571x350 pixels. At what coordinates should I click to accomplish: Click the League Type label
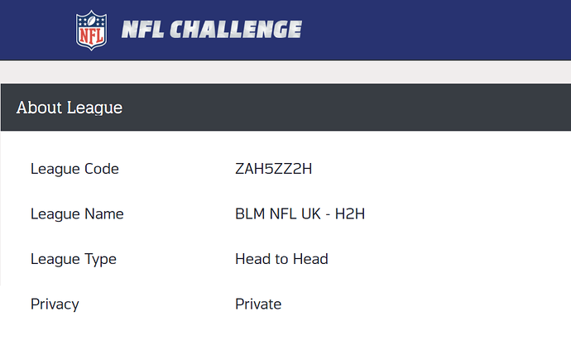tap(74, 259)
